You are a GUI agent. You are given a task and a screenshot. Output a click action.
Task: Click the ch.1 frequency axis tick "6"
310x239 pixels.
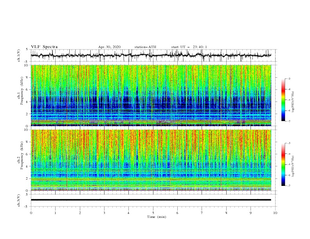pos(27,90)
